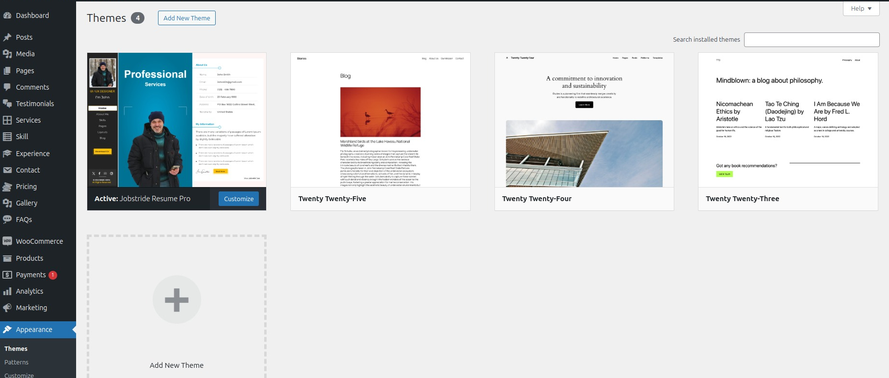Open Patterns submenu link
The image size is (889, 378).
point(16,362)
